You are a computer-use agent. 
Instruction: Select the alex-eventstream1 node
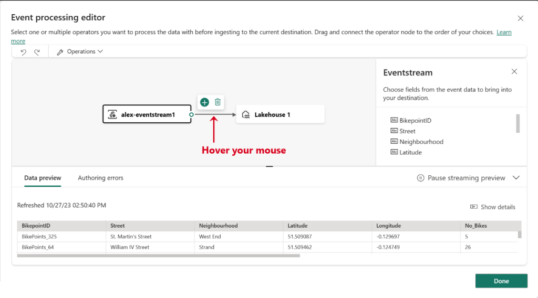147,114
